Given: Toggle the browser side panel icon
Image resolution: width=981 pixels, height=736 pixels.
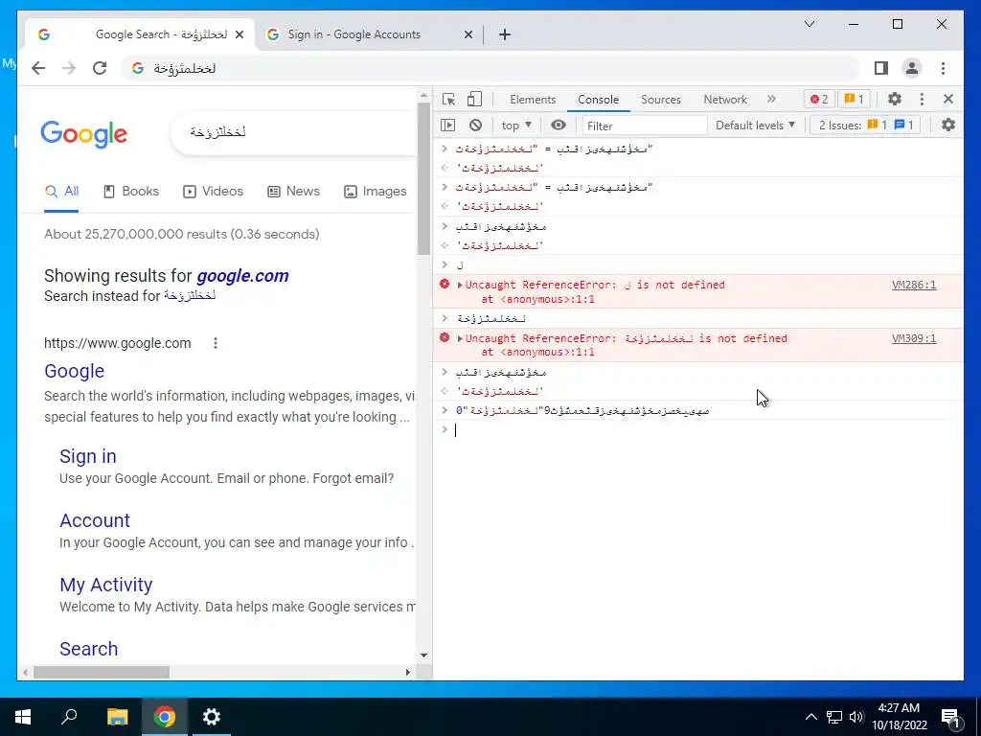Looking at the screenshot, I should pyautogui.click(x=881, y=68).
